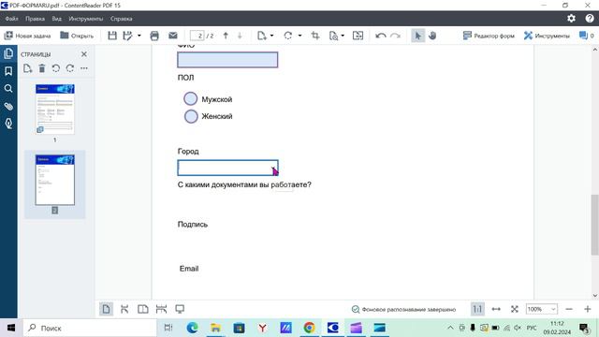Select page 2 thumbnail
599x337 pixels.
click(55, 180)
